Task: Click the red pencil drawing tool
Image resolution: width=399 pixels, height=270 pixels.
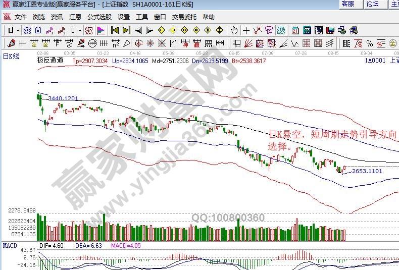Action: coord(11,43)
